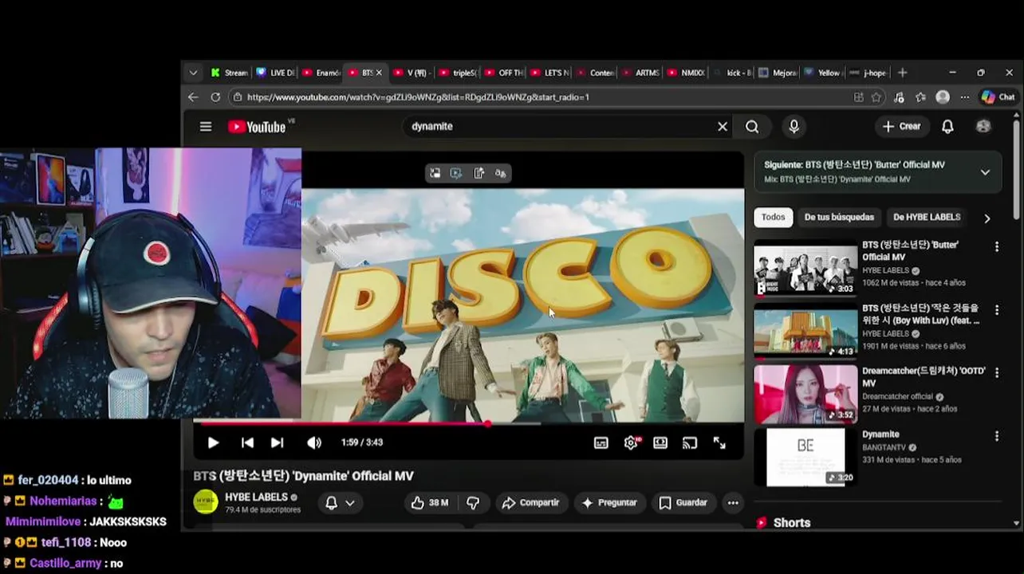
Task: Open the HYBE LABELS channel avatar
Action: [x=206, y=502]
